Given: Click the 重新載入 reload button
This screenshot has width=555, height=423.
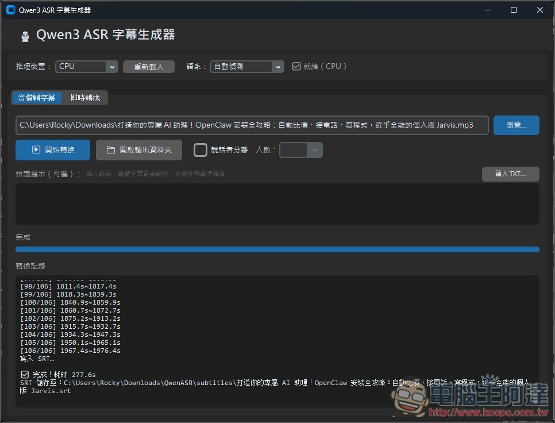Looking at the screenshot, I should (x=148, y=66).
